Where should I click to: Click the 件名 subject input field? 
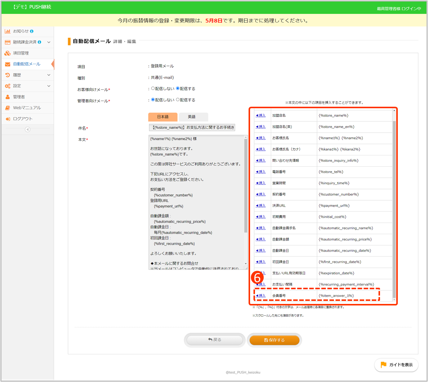(192, 127)
